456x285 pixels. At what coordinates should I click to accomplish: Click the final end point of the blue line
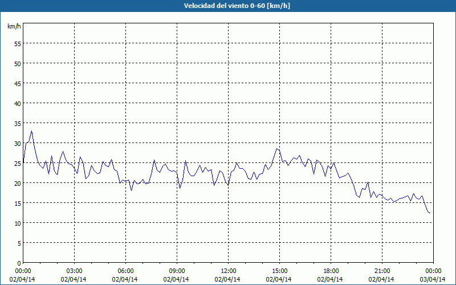click(x=430, y=213)
